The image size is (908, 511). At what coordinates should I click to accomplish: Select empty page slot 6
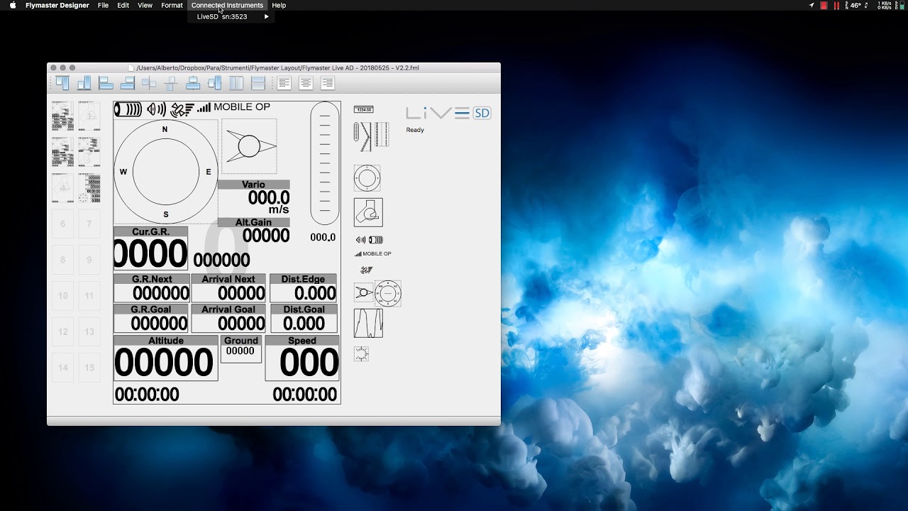62,224
